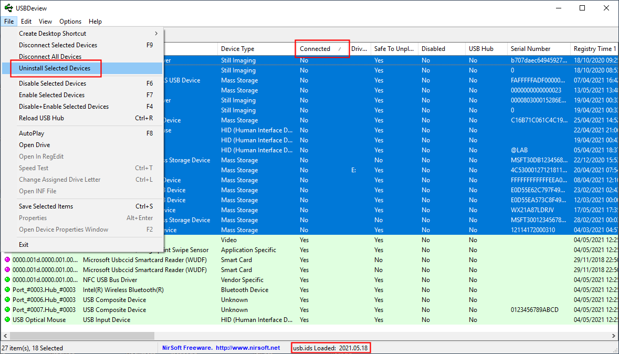The width and height of the screenshot is (619, 354).
Task: Sort by the Connected column header
Action: [x=315, y=49]
